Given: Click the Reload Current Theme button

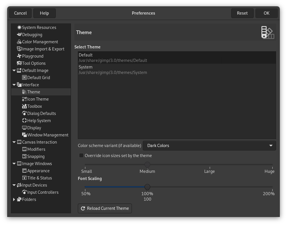Looking at the screenshot, I should [x=105, y=208].
